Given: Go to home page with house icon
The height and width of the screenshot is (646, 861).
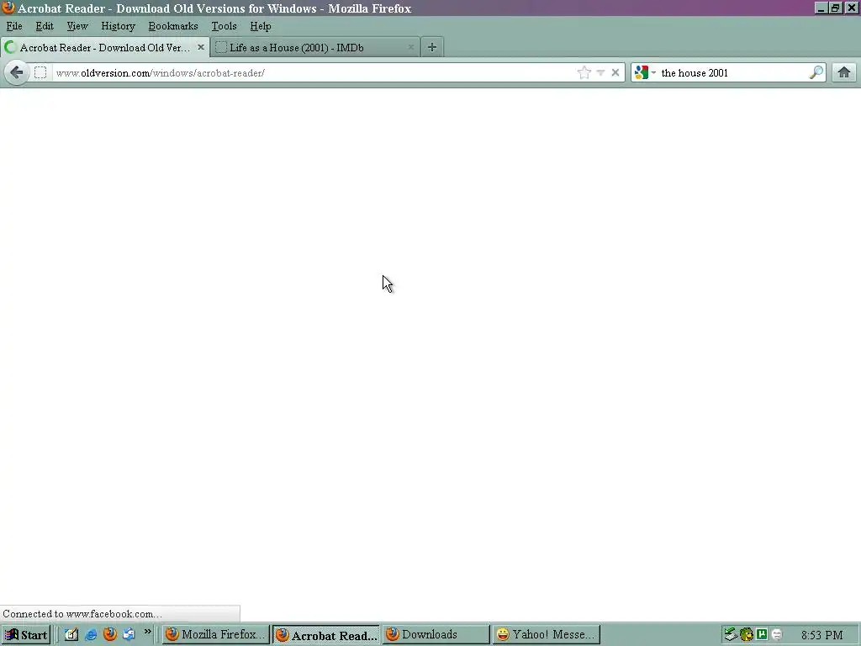Looking at the screenshot, I should click(844, 72).
